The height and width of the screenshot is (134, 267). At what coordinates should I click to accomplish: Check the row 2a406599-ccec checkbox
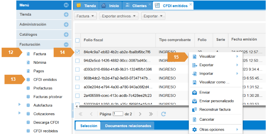pyautogui.click(x=78, y=95)
